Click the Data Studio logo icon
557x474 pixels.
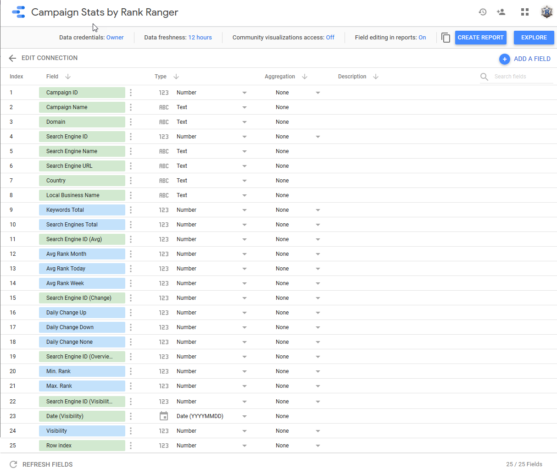coord(18,12)
